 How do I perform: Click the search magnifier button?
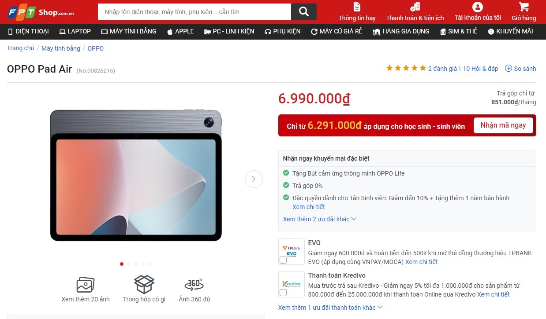[304, 12]
